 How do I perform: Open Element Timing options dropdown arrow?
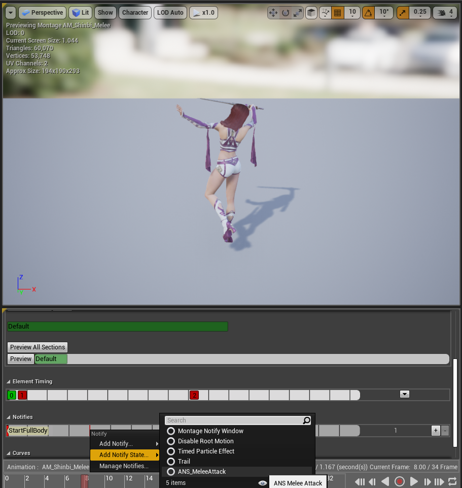coord(405,395)
